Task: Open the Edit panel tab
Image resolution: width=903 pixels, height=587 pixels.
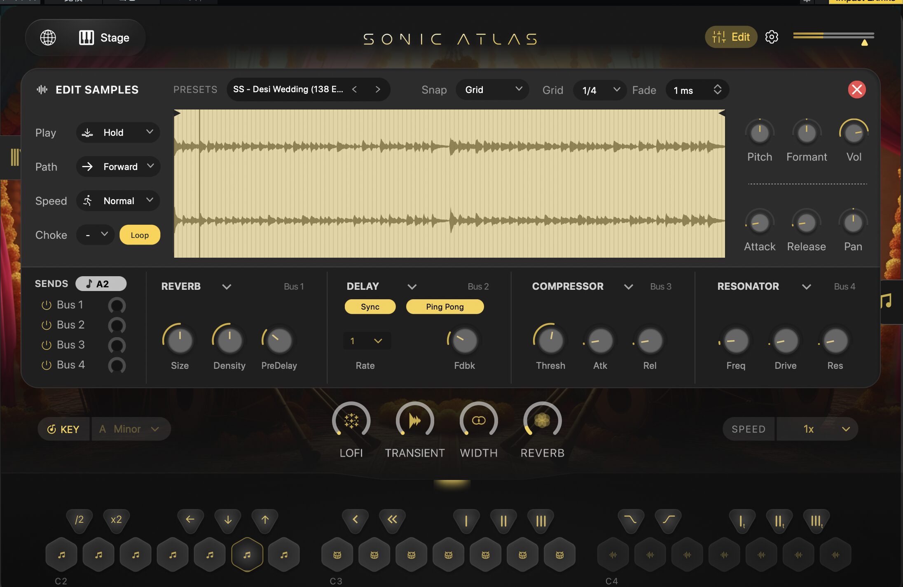Action: click(x=731, y=37)
